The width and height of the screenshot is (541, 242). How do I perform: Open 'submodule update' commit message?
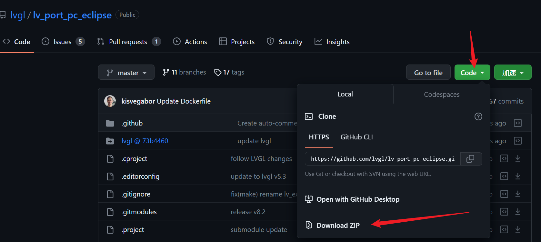pyautogui.click(x=259, y=230)
